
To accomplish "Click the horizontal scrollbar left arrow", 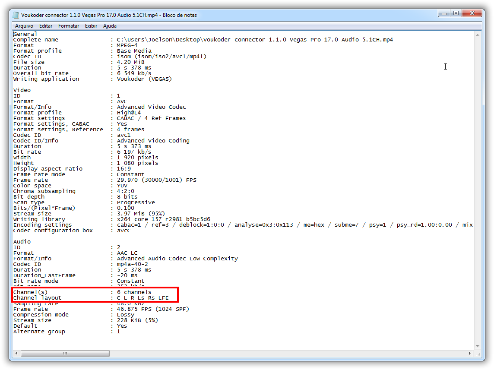I will [x=16, y=353].
